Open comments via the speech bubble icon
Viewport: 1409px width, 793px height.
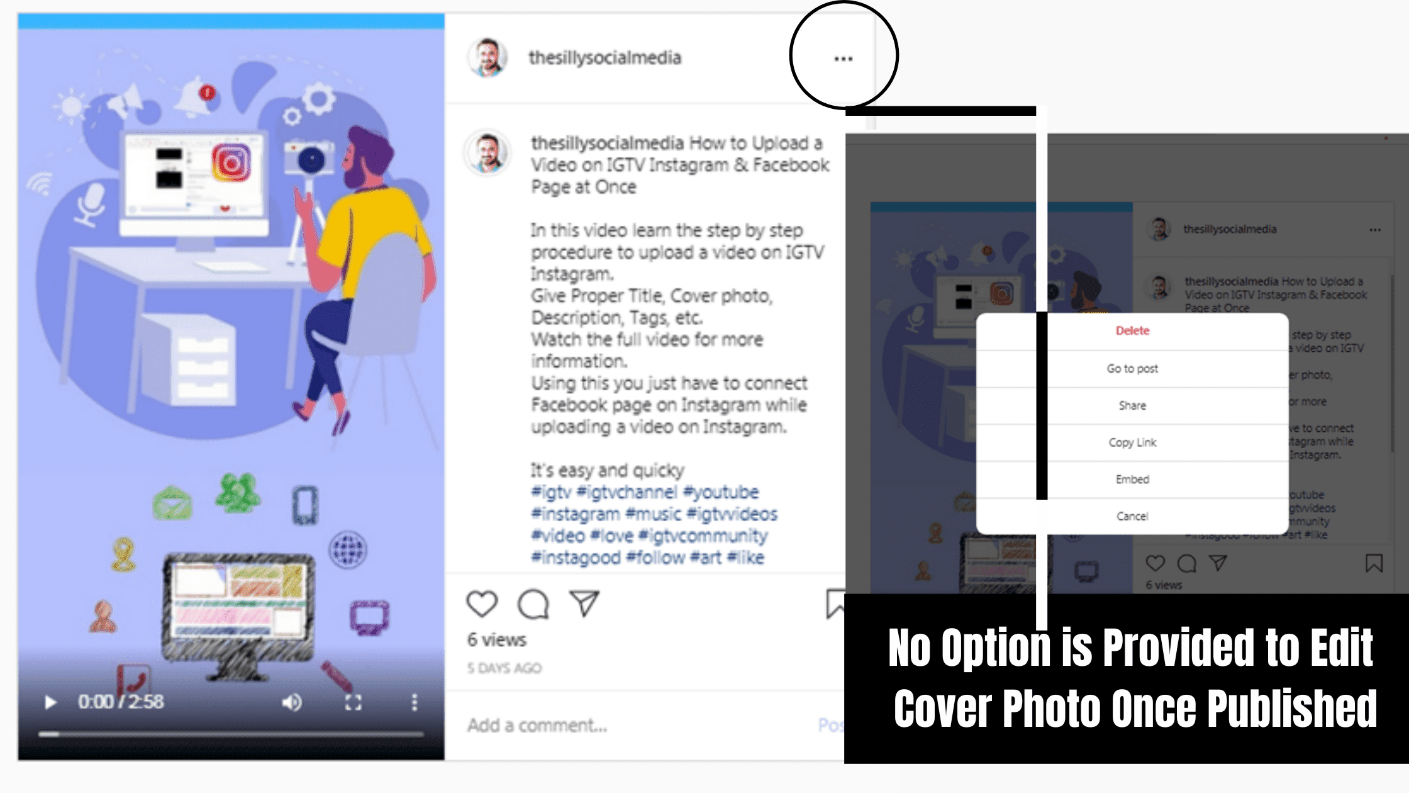pos(533,604)
